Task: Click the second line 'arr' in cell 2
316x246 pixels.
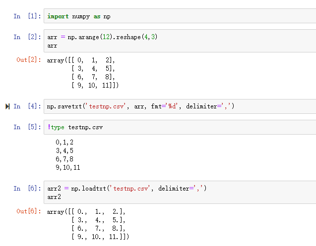Action: (52, 46)
